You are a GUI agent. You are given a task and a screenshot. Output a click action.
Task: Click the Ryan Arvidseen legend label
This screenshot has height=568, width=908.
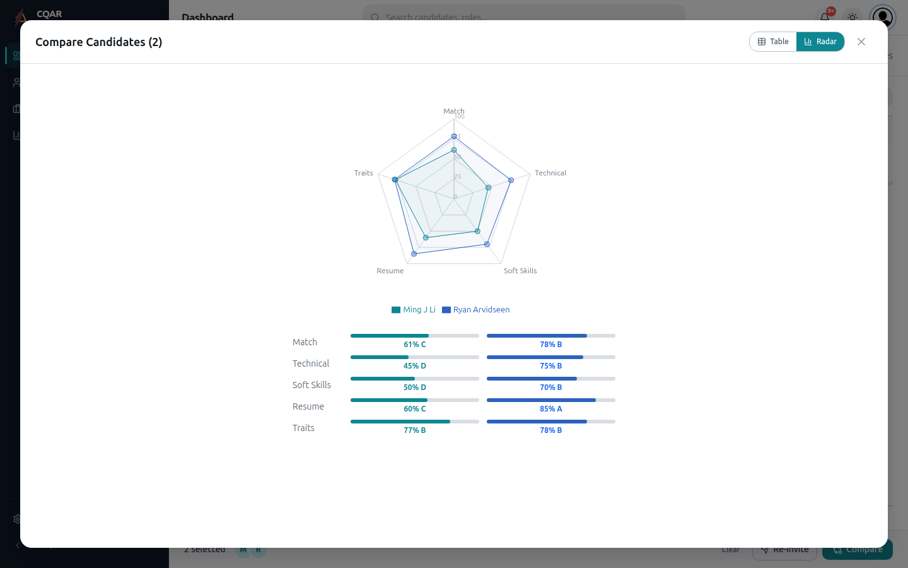click(x=481, y=310)
